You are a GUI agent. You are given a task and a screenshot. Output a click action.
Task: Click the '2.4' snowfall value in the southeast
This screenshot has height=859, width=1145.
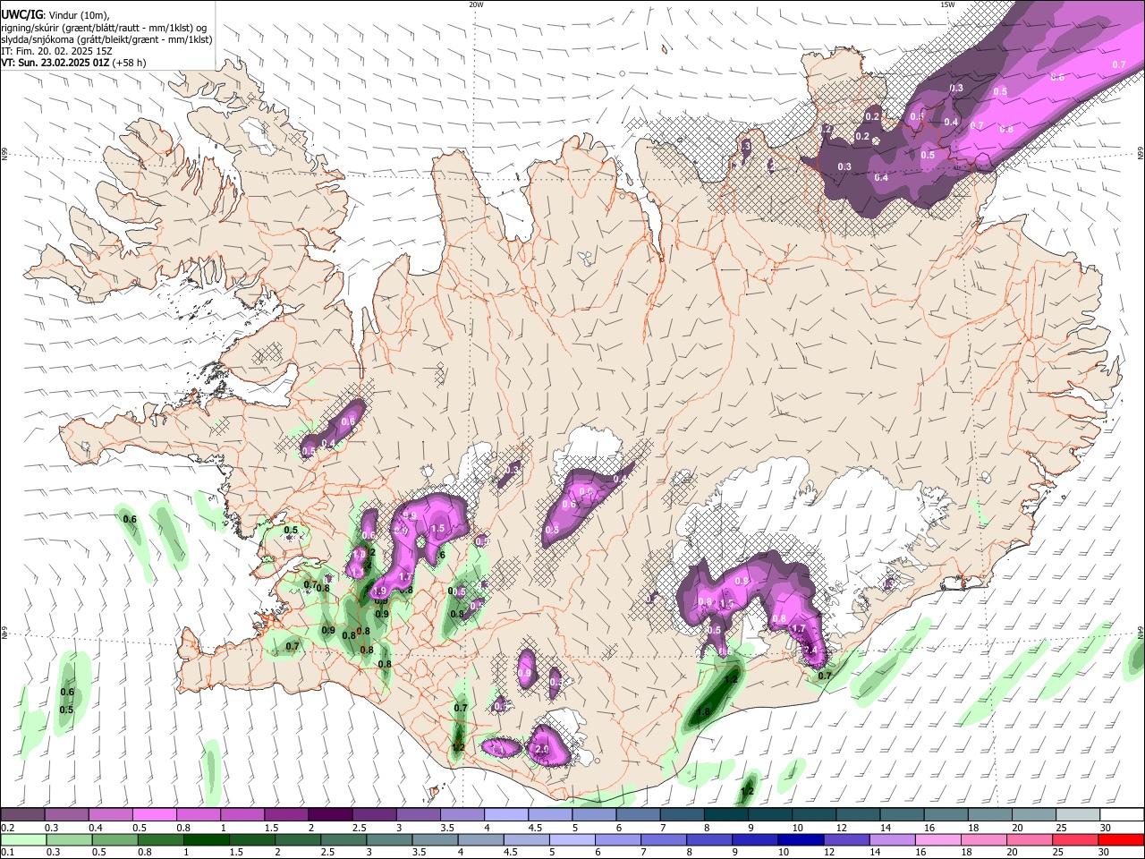pyautogui.click(x=811, y=650)
